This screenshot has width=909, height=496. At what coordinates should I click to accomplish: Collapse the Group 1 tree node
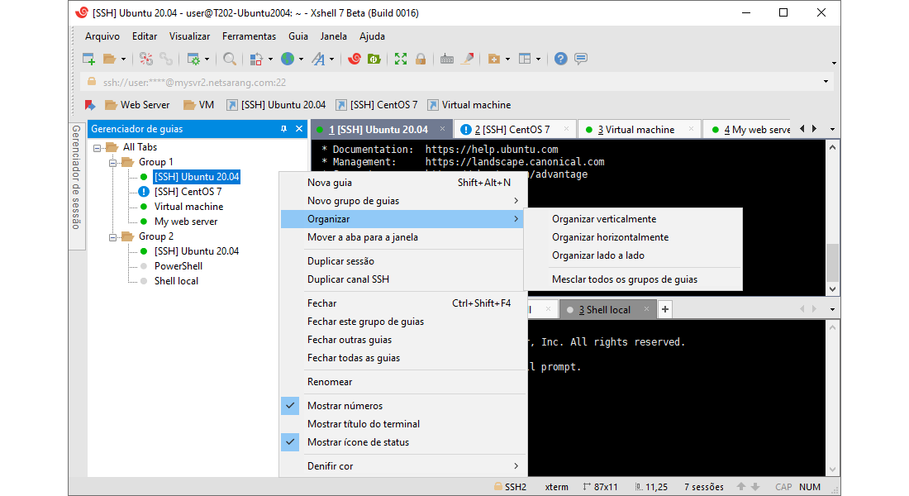[113, 162]
